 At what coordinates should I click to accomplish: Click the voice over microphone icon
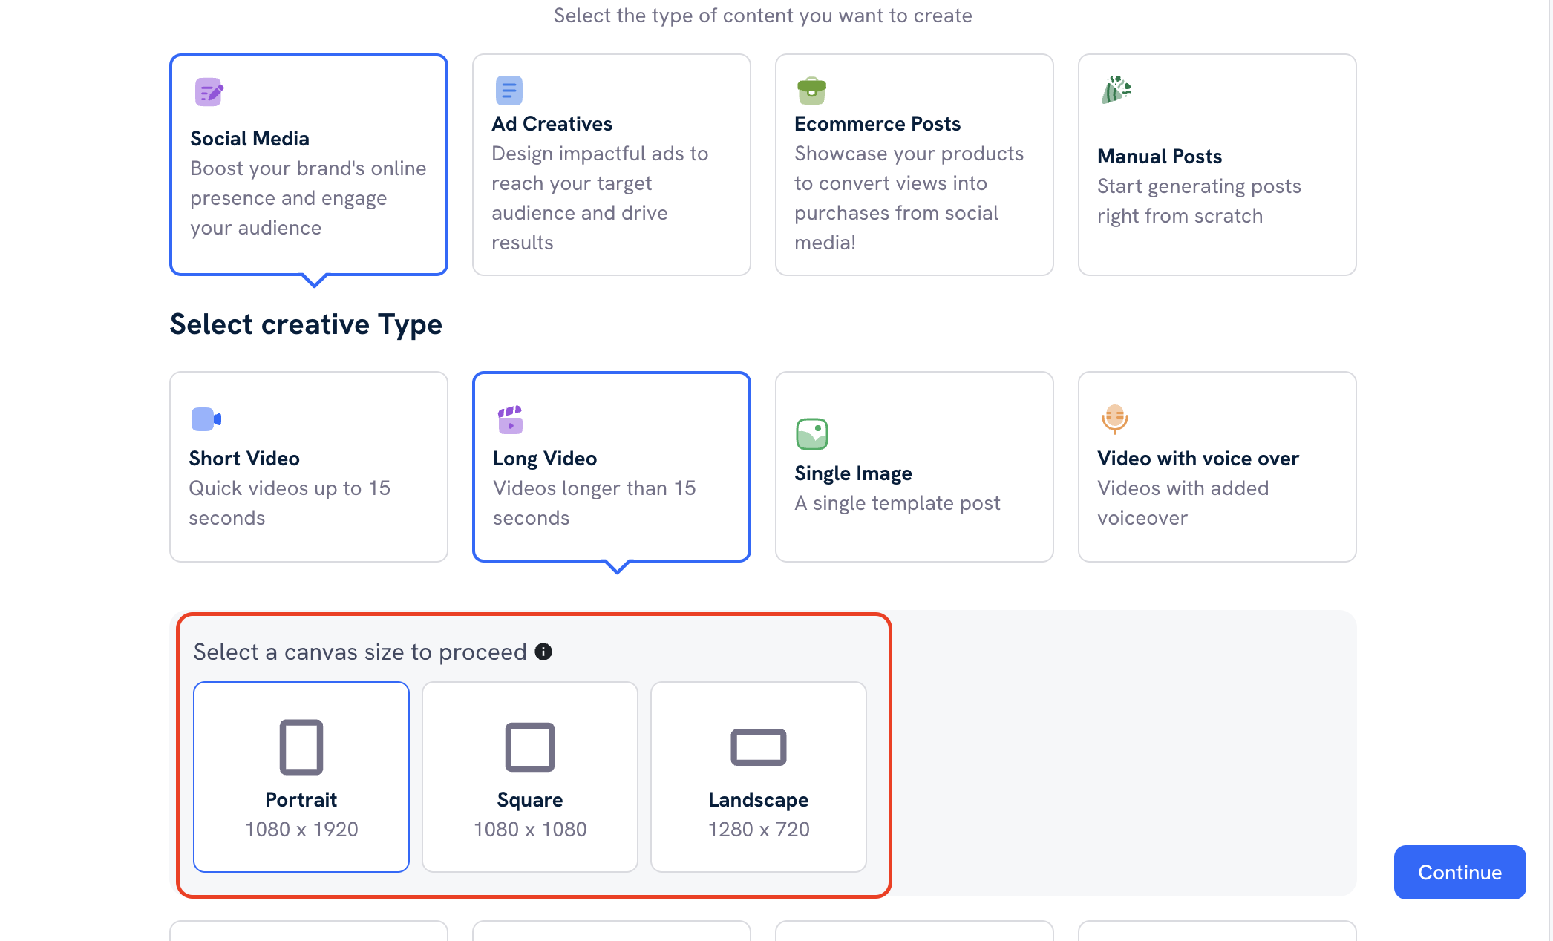click(x=1114, y=419)
